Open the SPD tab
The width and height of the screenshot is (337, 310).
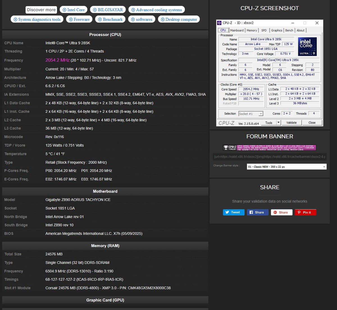[x=264, y=30]
